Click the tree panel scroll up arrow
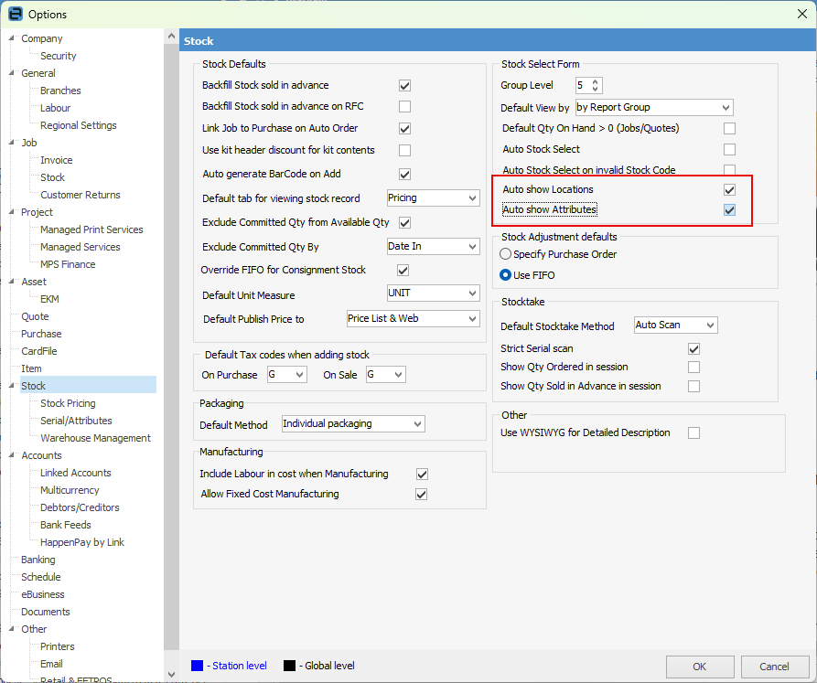The image size is (817, 683). coord(171,37)
